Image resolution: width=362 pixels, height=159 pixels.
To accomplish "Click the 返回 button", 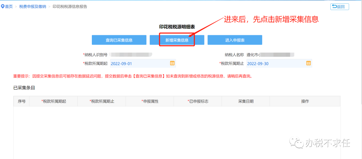I will tap(340, 7).
